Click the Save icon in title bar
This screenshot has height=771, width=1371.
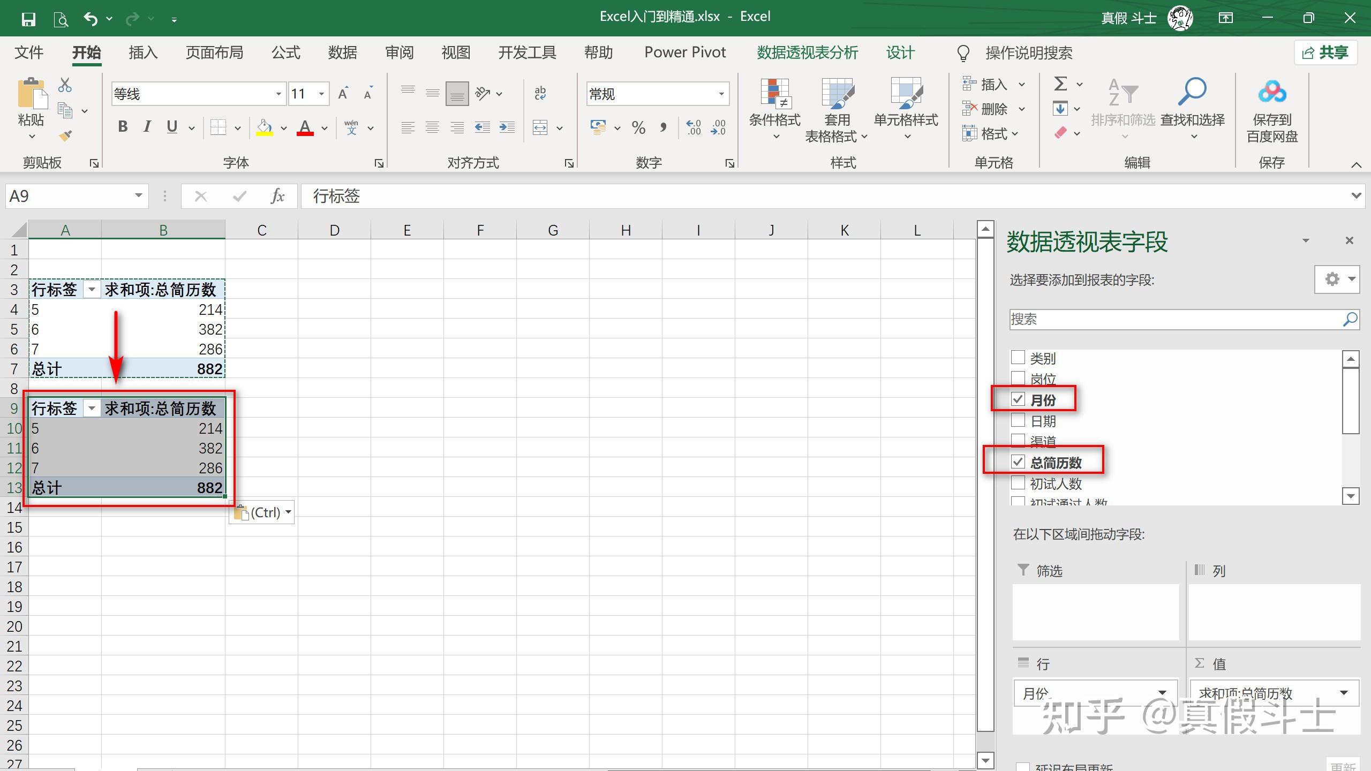point(28,19)
